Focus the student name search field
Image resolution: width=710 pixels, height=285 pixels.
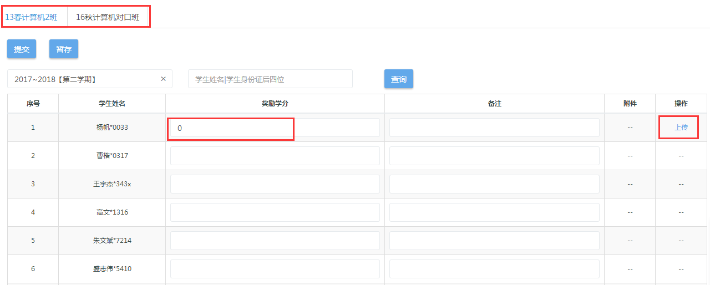click(270, 79)
